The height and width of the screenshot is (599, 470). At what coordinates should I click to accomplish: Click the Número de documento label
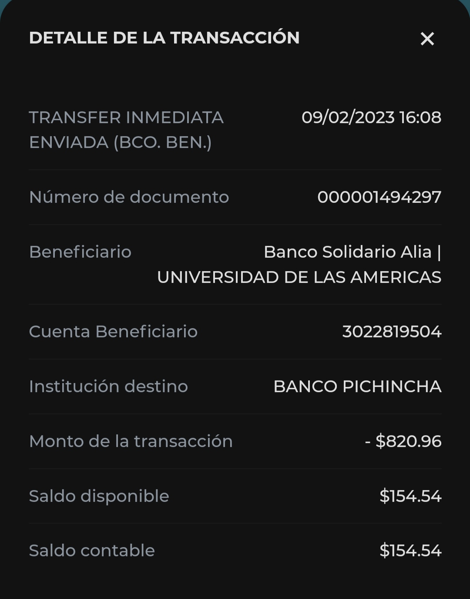coord(129,197)
